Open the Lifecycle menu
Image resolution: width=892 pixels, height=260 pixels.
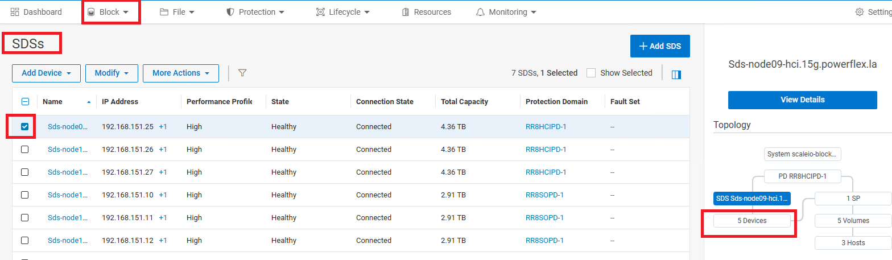tap(344, 12)
